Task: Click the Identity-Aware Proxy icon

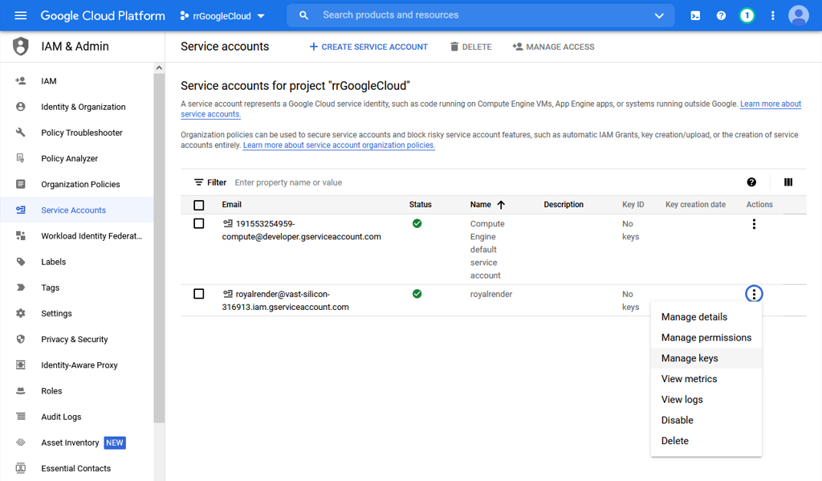Action: [20, 365]
